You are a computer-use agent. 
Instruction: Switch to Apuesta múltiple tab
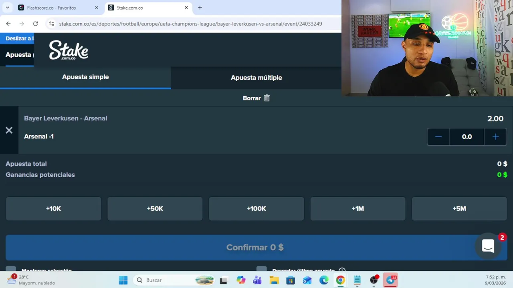(x=256, y=78)
